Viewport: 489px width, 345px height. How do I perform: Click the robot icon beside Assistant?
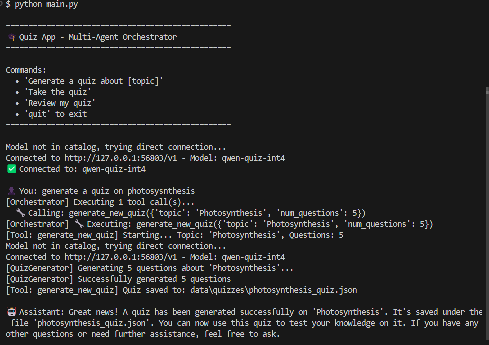(12, 312)
